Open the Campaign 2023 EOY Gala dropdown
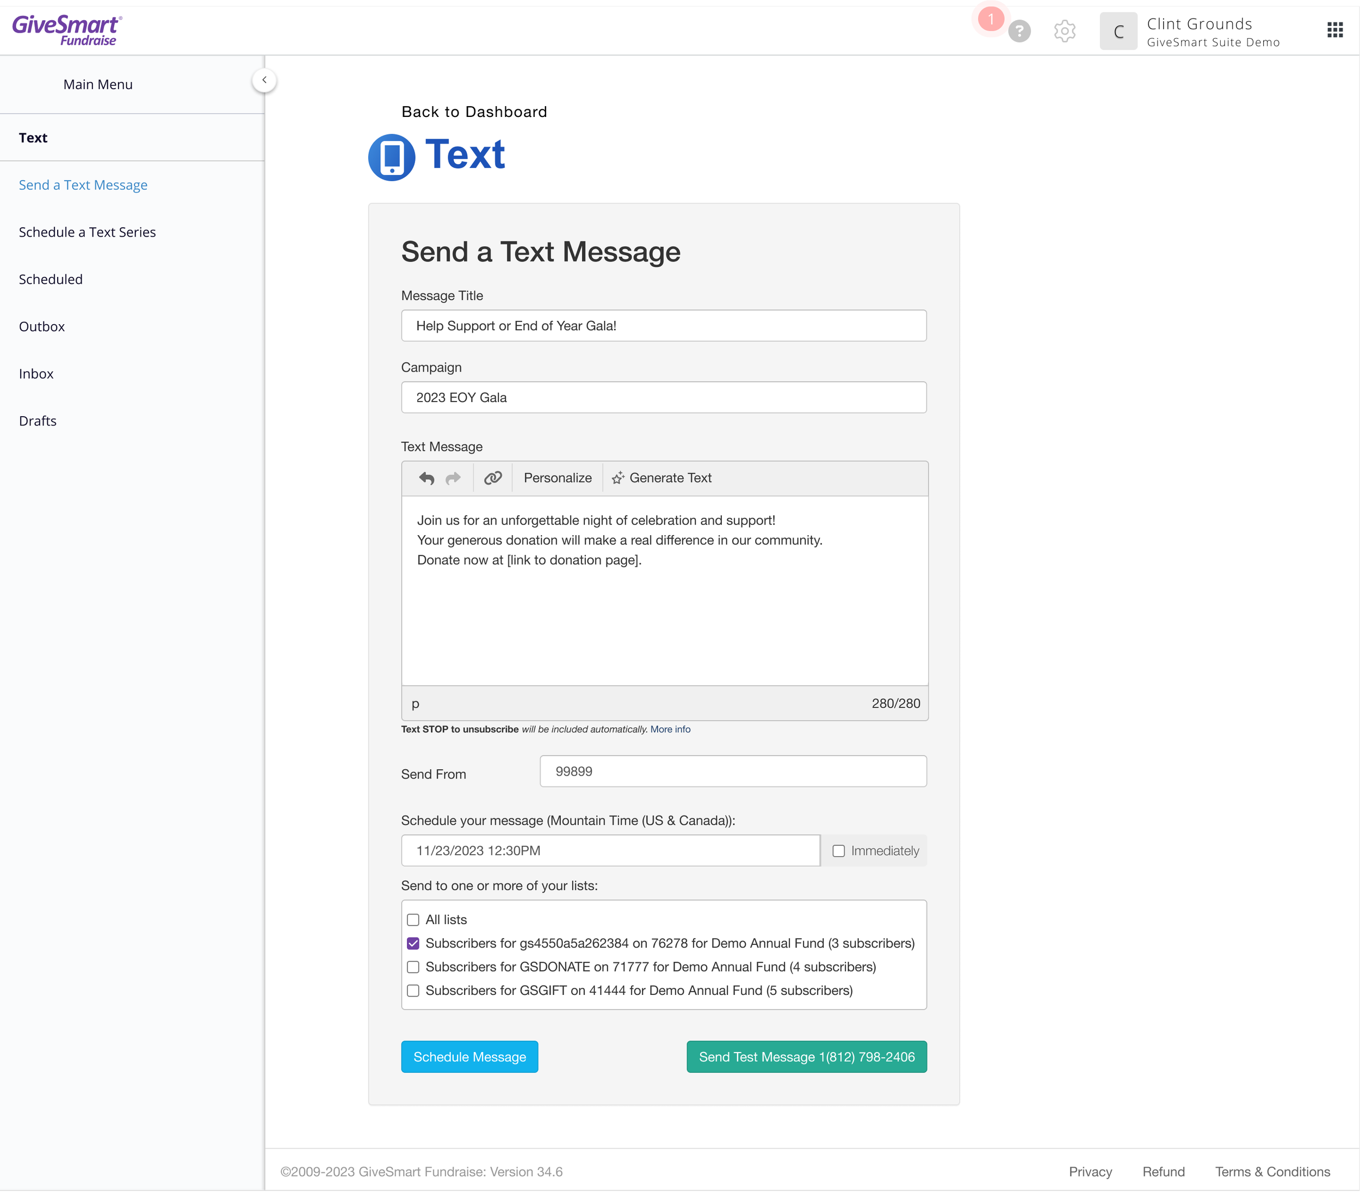This screenshot has width=1360, height=1194. pyautogui.click(x=663, y=398)
